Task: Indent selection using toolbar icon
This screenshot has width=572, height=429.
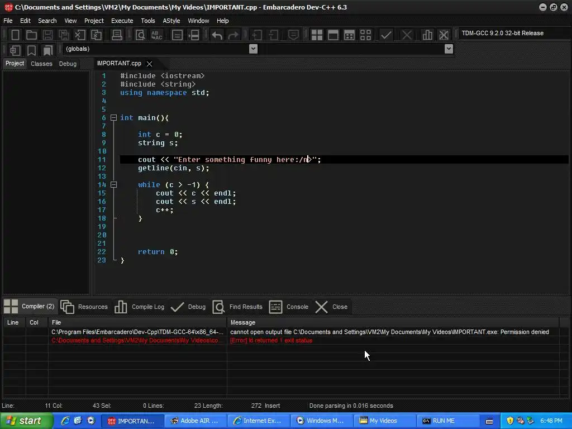Action: pos(257,35)
